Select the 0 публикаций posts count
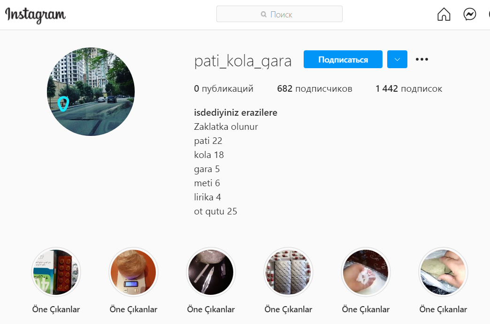This screenshot has height=324, width=490. (x=223, y=88)
